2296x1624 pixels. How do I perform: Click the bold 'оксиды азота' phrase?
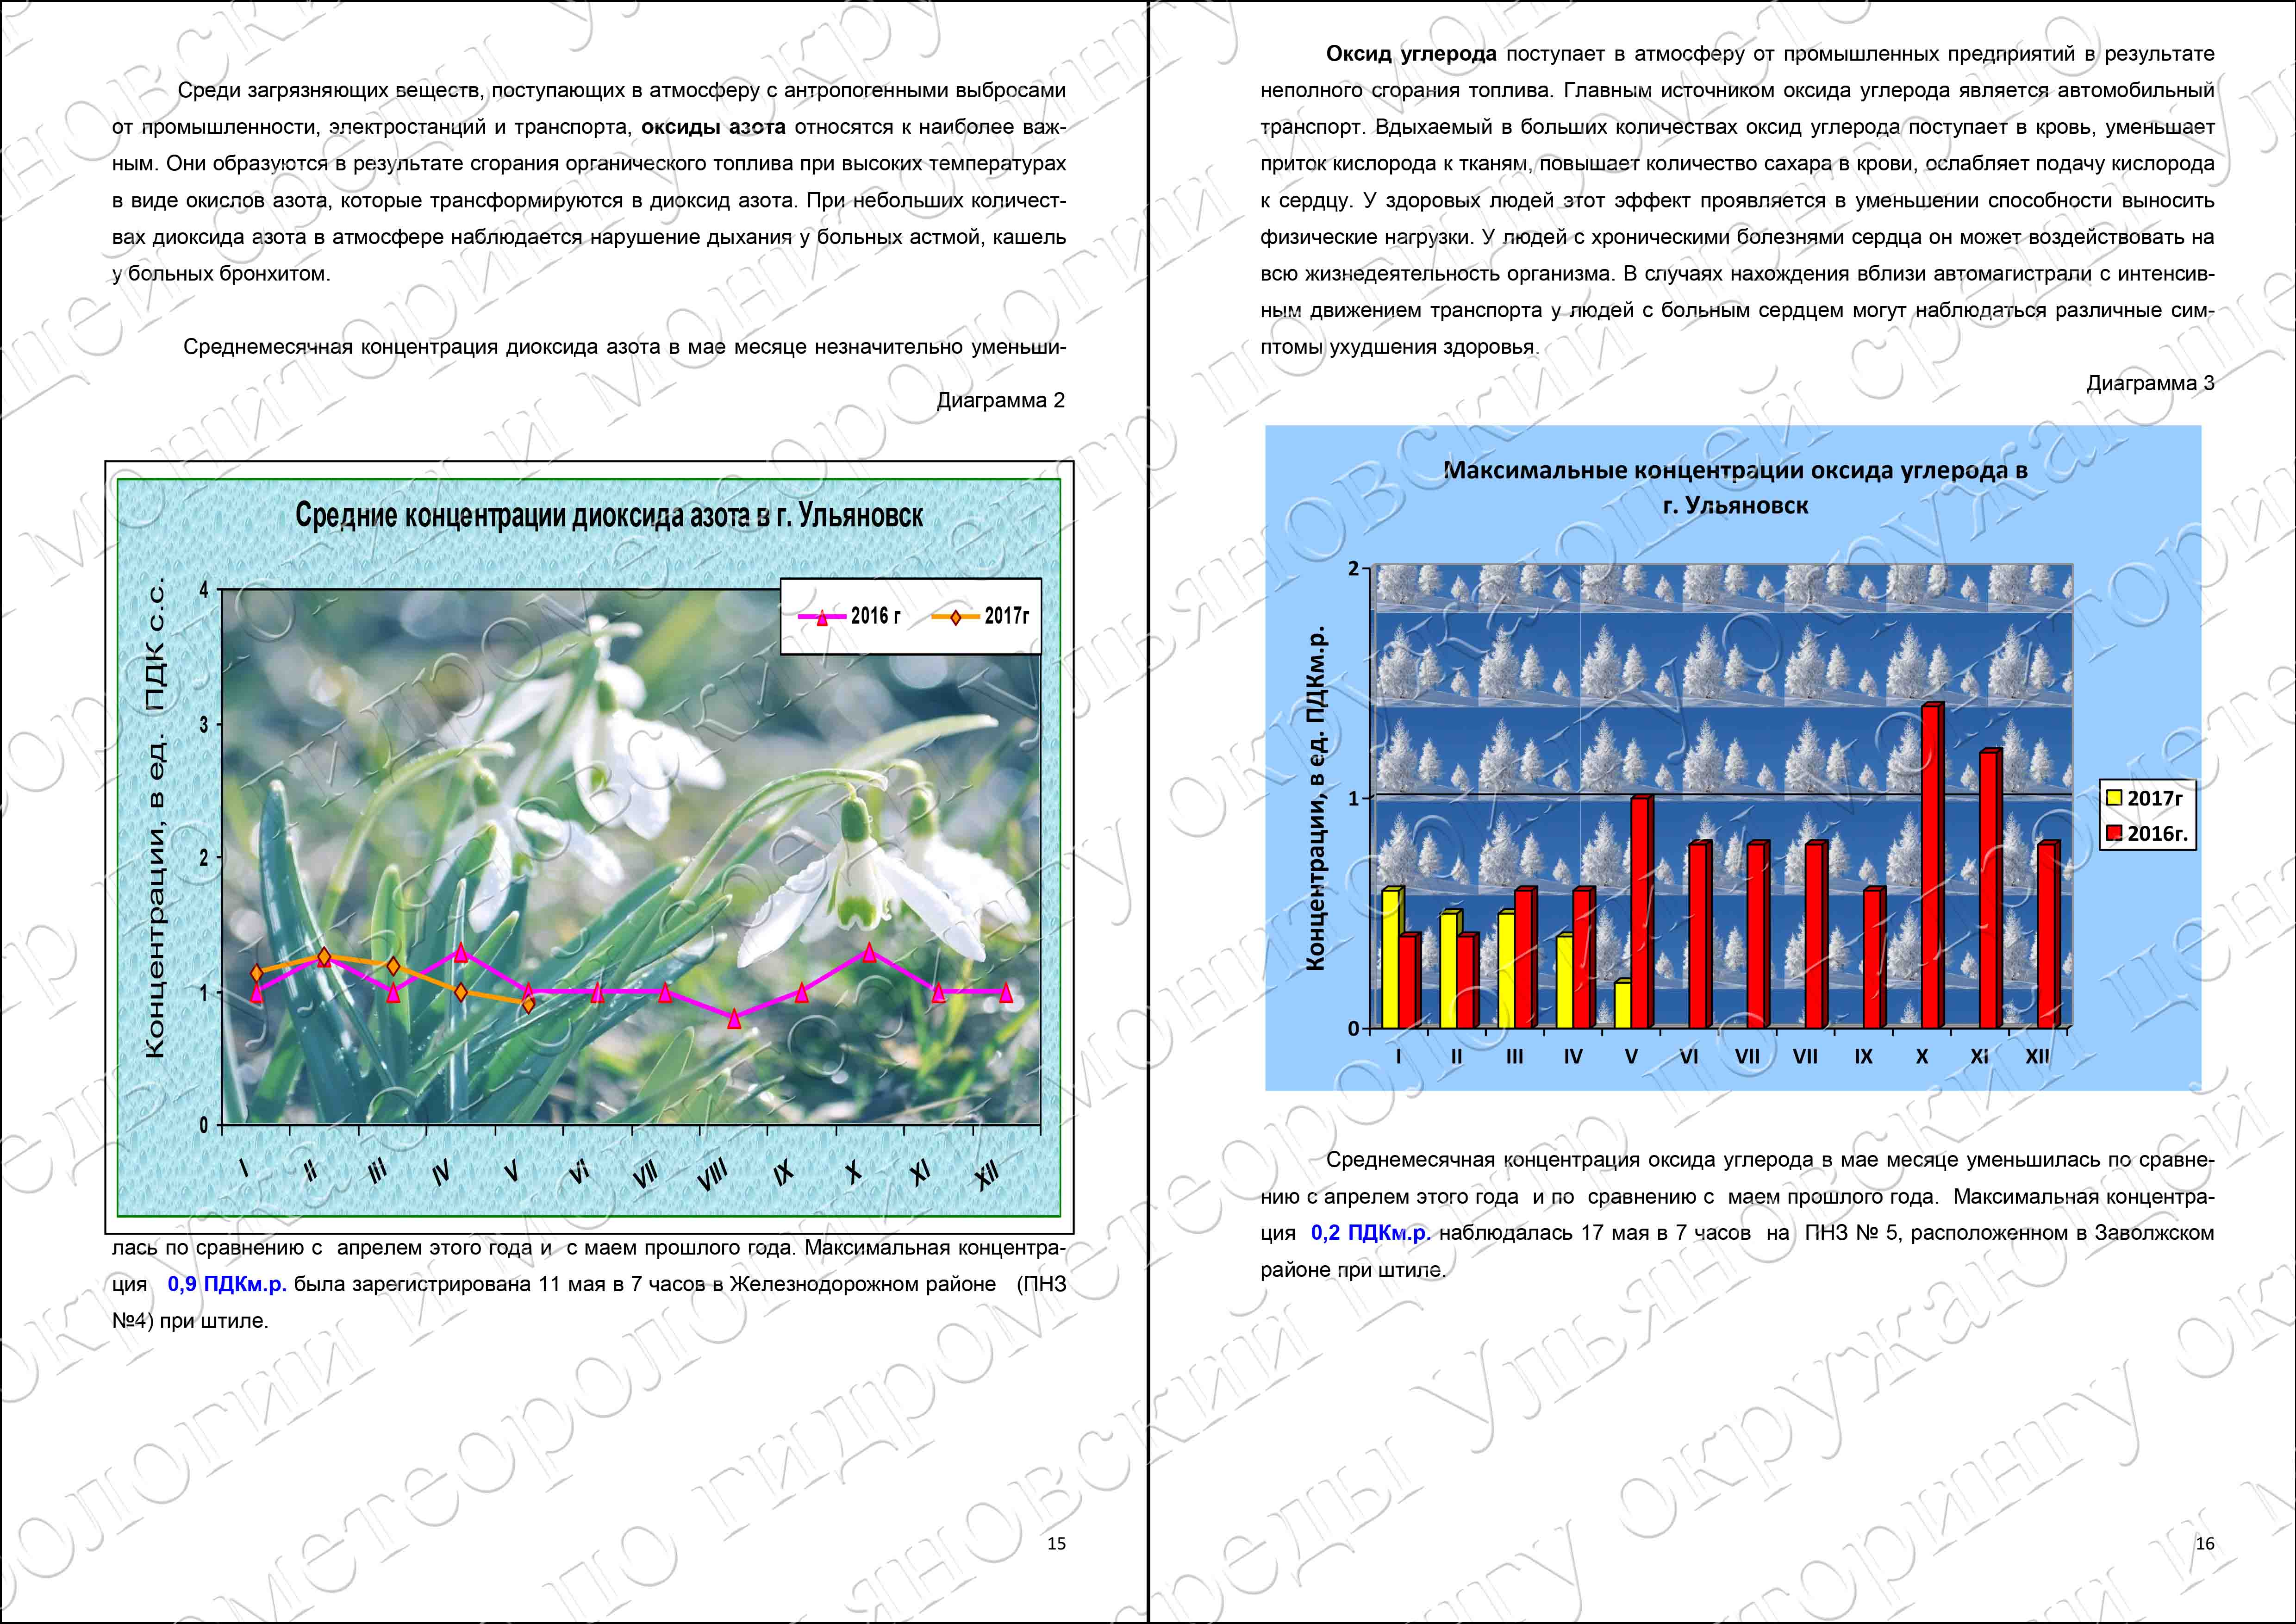[713, 127]
